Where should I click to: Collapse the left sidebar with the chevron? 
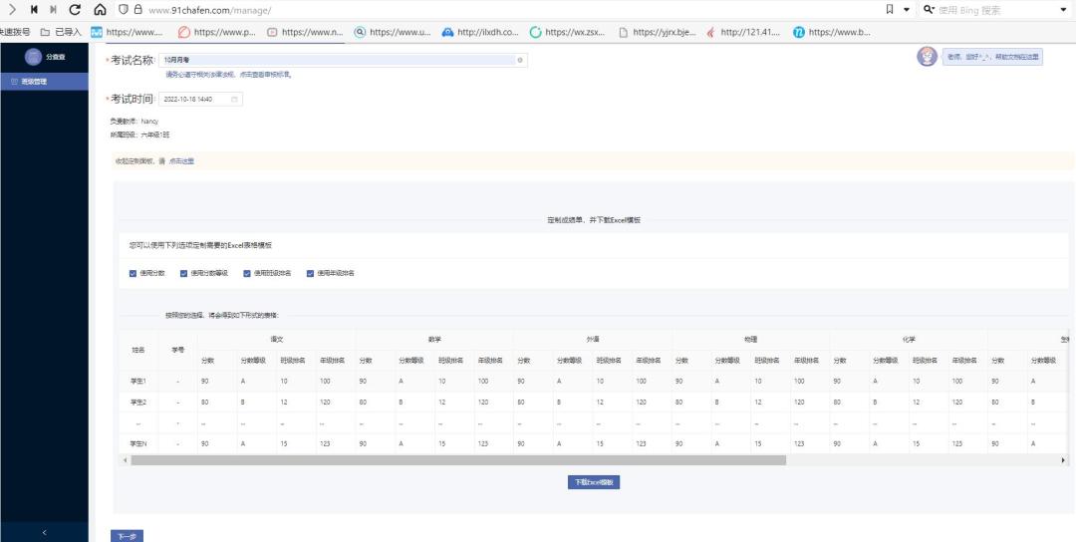[44, 533]
